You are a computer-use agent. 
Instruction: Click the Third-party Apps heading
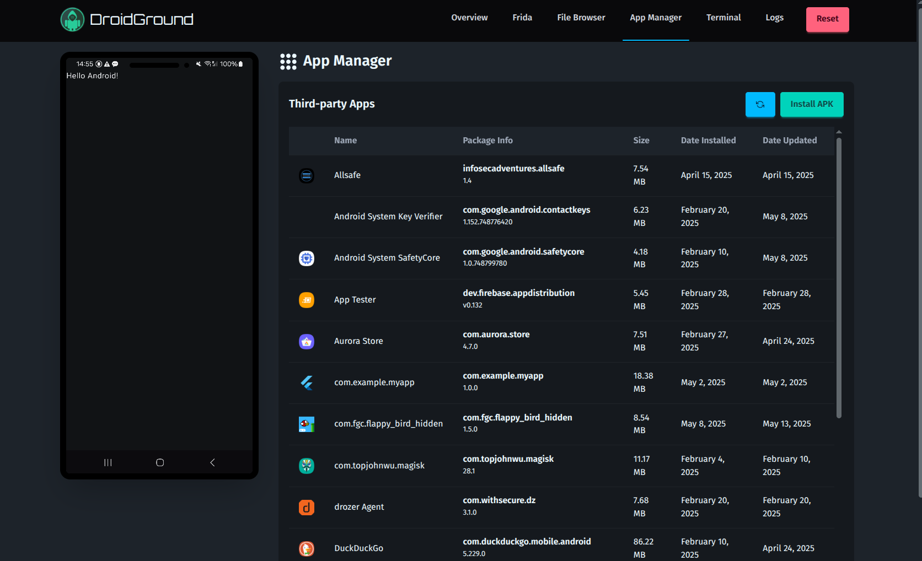tap(331, 104)
